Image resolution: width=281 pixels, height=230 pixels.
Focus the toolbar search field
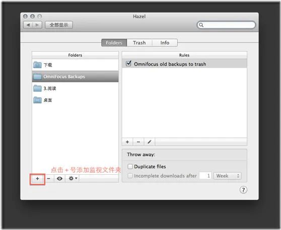point(226,25)
